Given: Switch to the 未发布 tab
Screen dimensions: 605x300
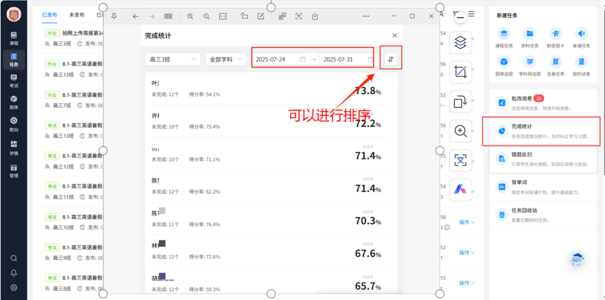Looking at the screenshot, I should click(77, 14).
